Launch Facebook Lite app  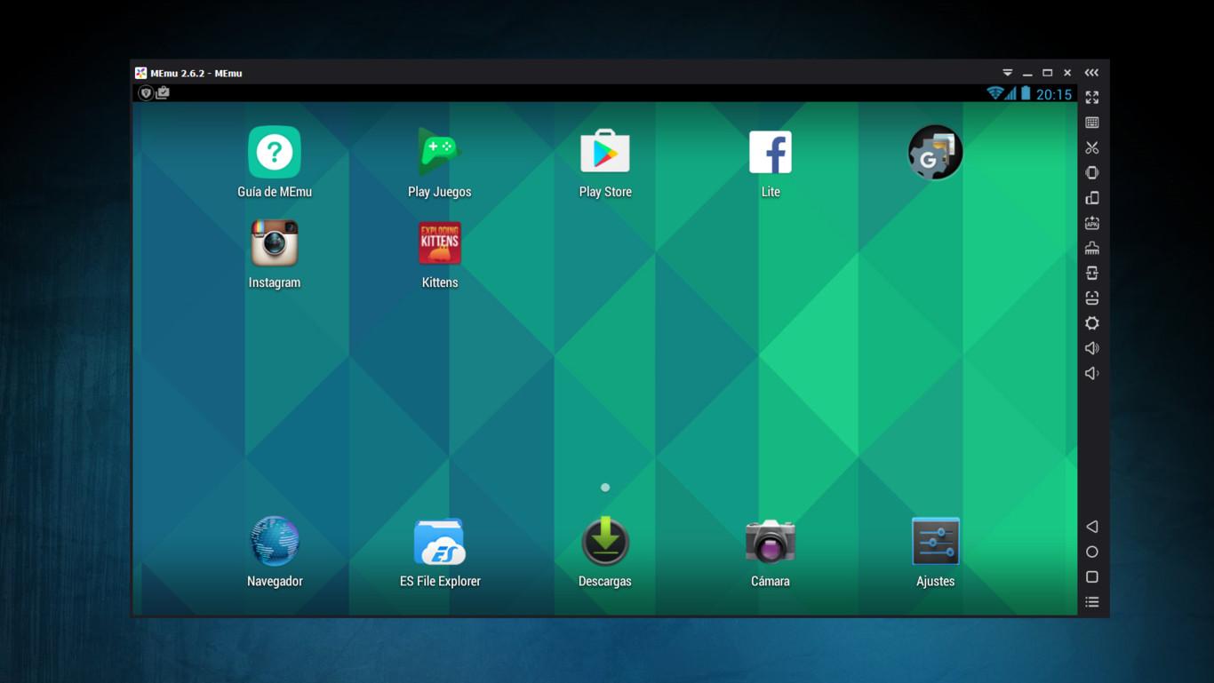tap(771, 153)
